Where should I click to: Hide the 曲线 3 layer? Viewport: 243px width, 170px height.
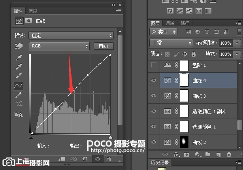[154, 96]
